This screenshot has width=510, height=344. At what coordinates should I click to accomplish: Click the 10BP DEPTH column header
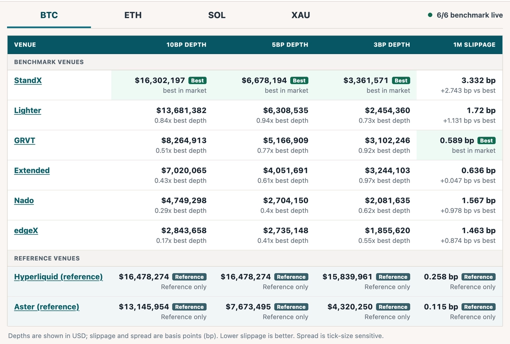point(186,45)
